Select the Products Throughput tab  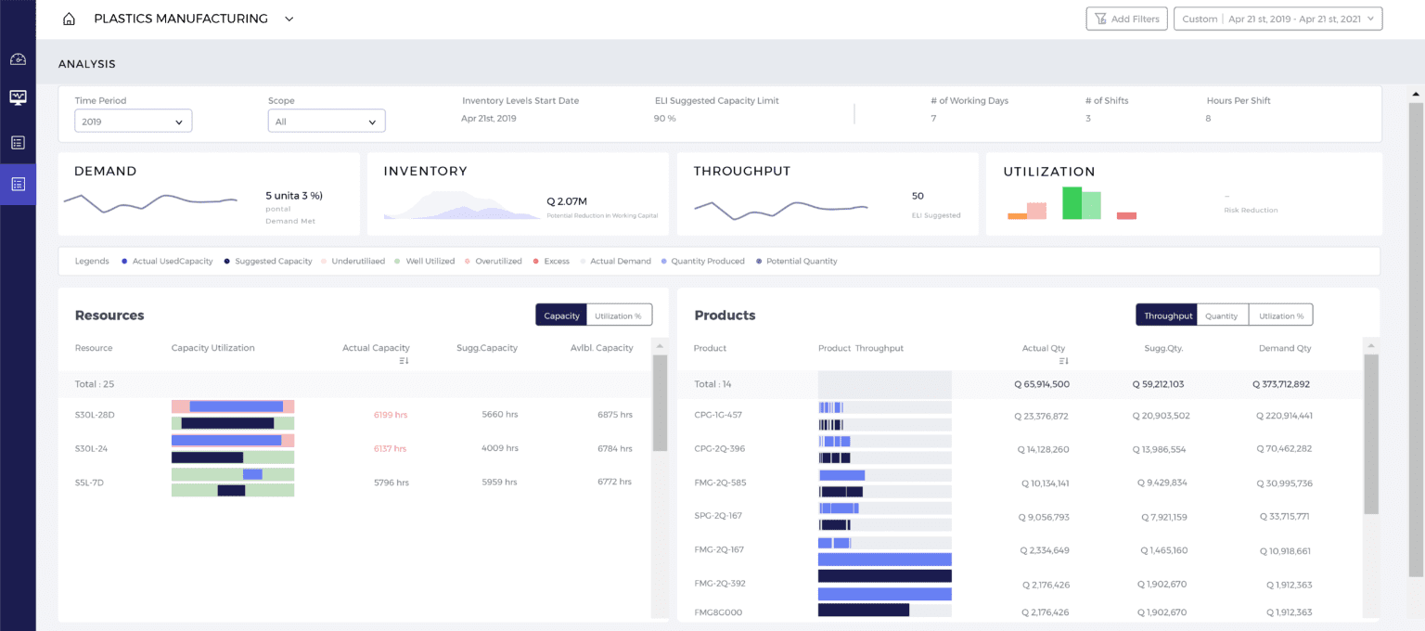[1167, 315]
